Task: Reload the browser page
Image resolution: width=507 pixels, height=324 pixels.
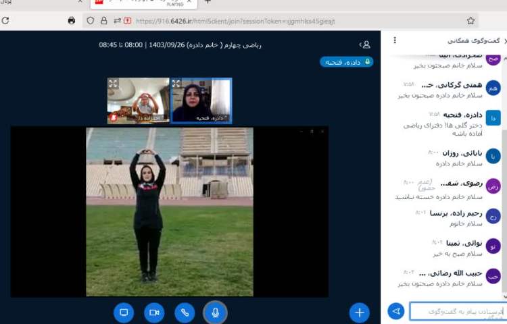Action: (5, 21)
